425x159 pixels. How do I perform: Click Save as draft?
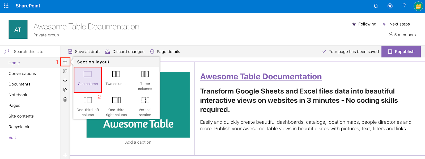point(84,51)
